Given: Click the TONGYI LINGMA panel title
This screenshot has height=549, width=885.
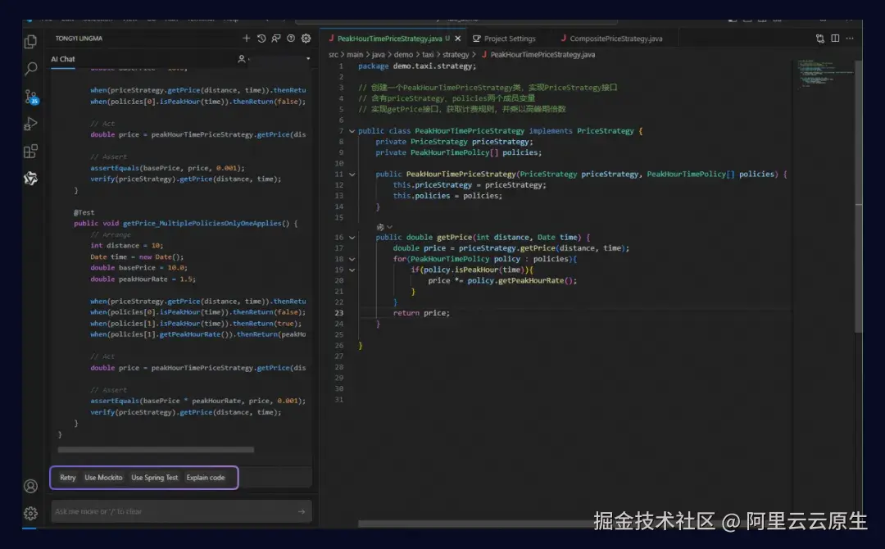Looking at the screenshot, I should point(79,39).
